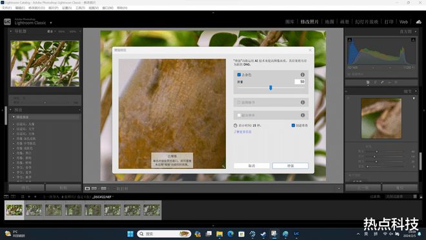Open the Lightroom Classic icon in the Windows taskbar
Screen dimensions: 426x240
point(296,234)
